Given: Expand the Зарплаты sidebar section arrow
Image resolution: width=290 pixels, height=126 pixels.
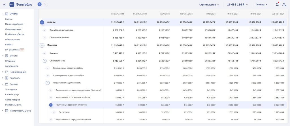Looking at the screenshot, I should click(3, 78).
